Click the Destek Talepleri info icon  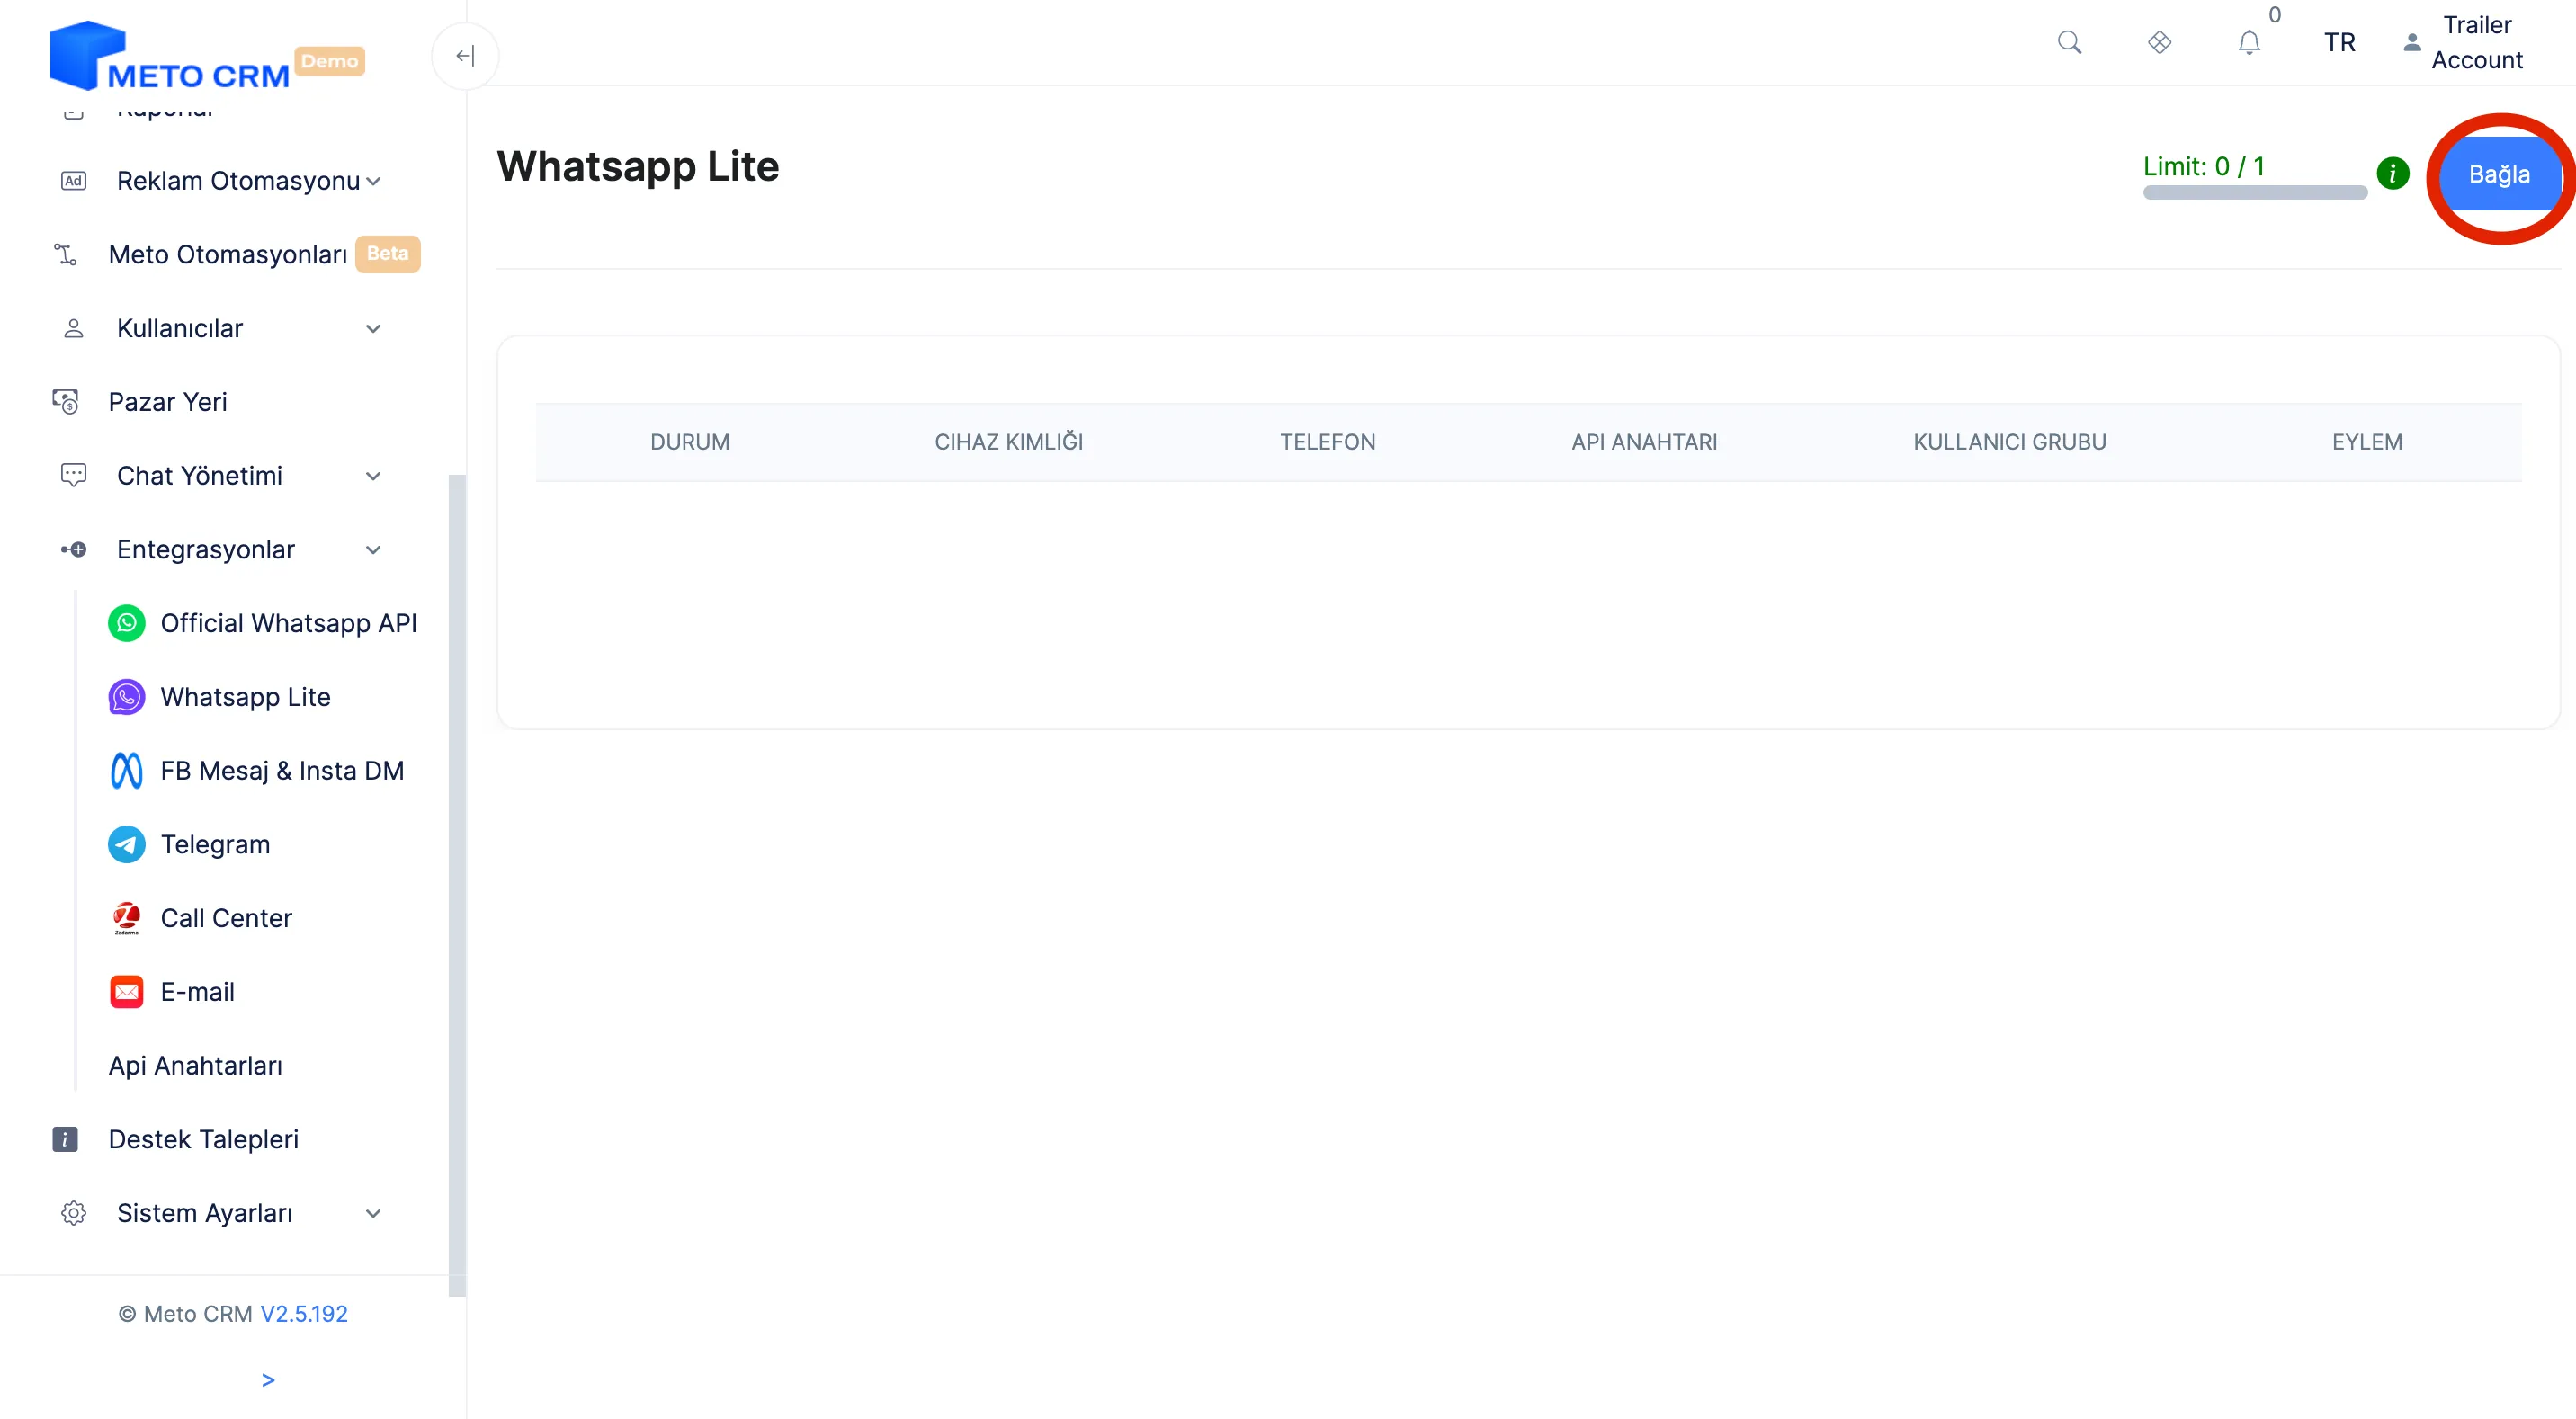[x=65, y=1139]
